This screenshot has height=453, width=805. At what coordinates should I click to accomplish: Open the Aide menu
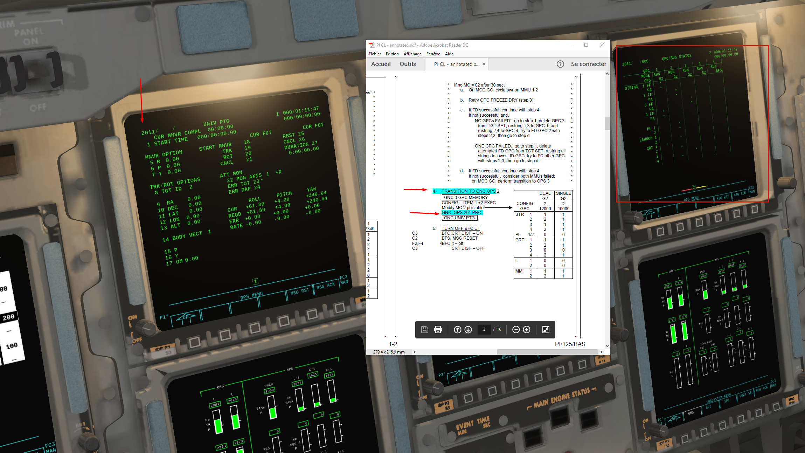[x=449, y=54]
